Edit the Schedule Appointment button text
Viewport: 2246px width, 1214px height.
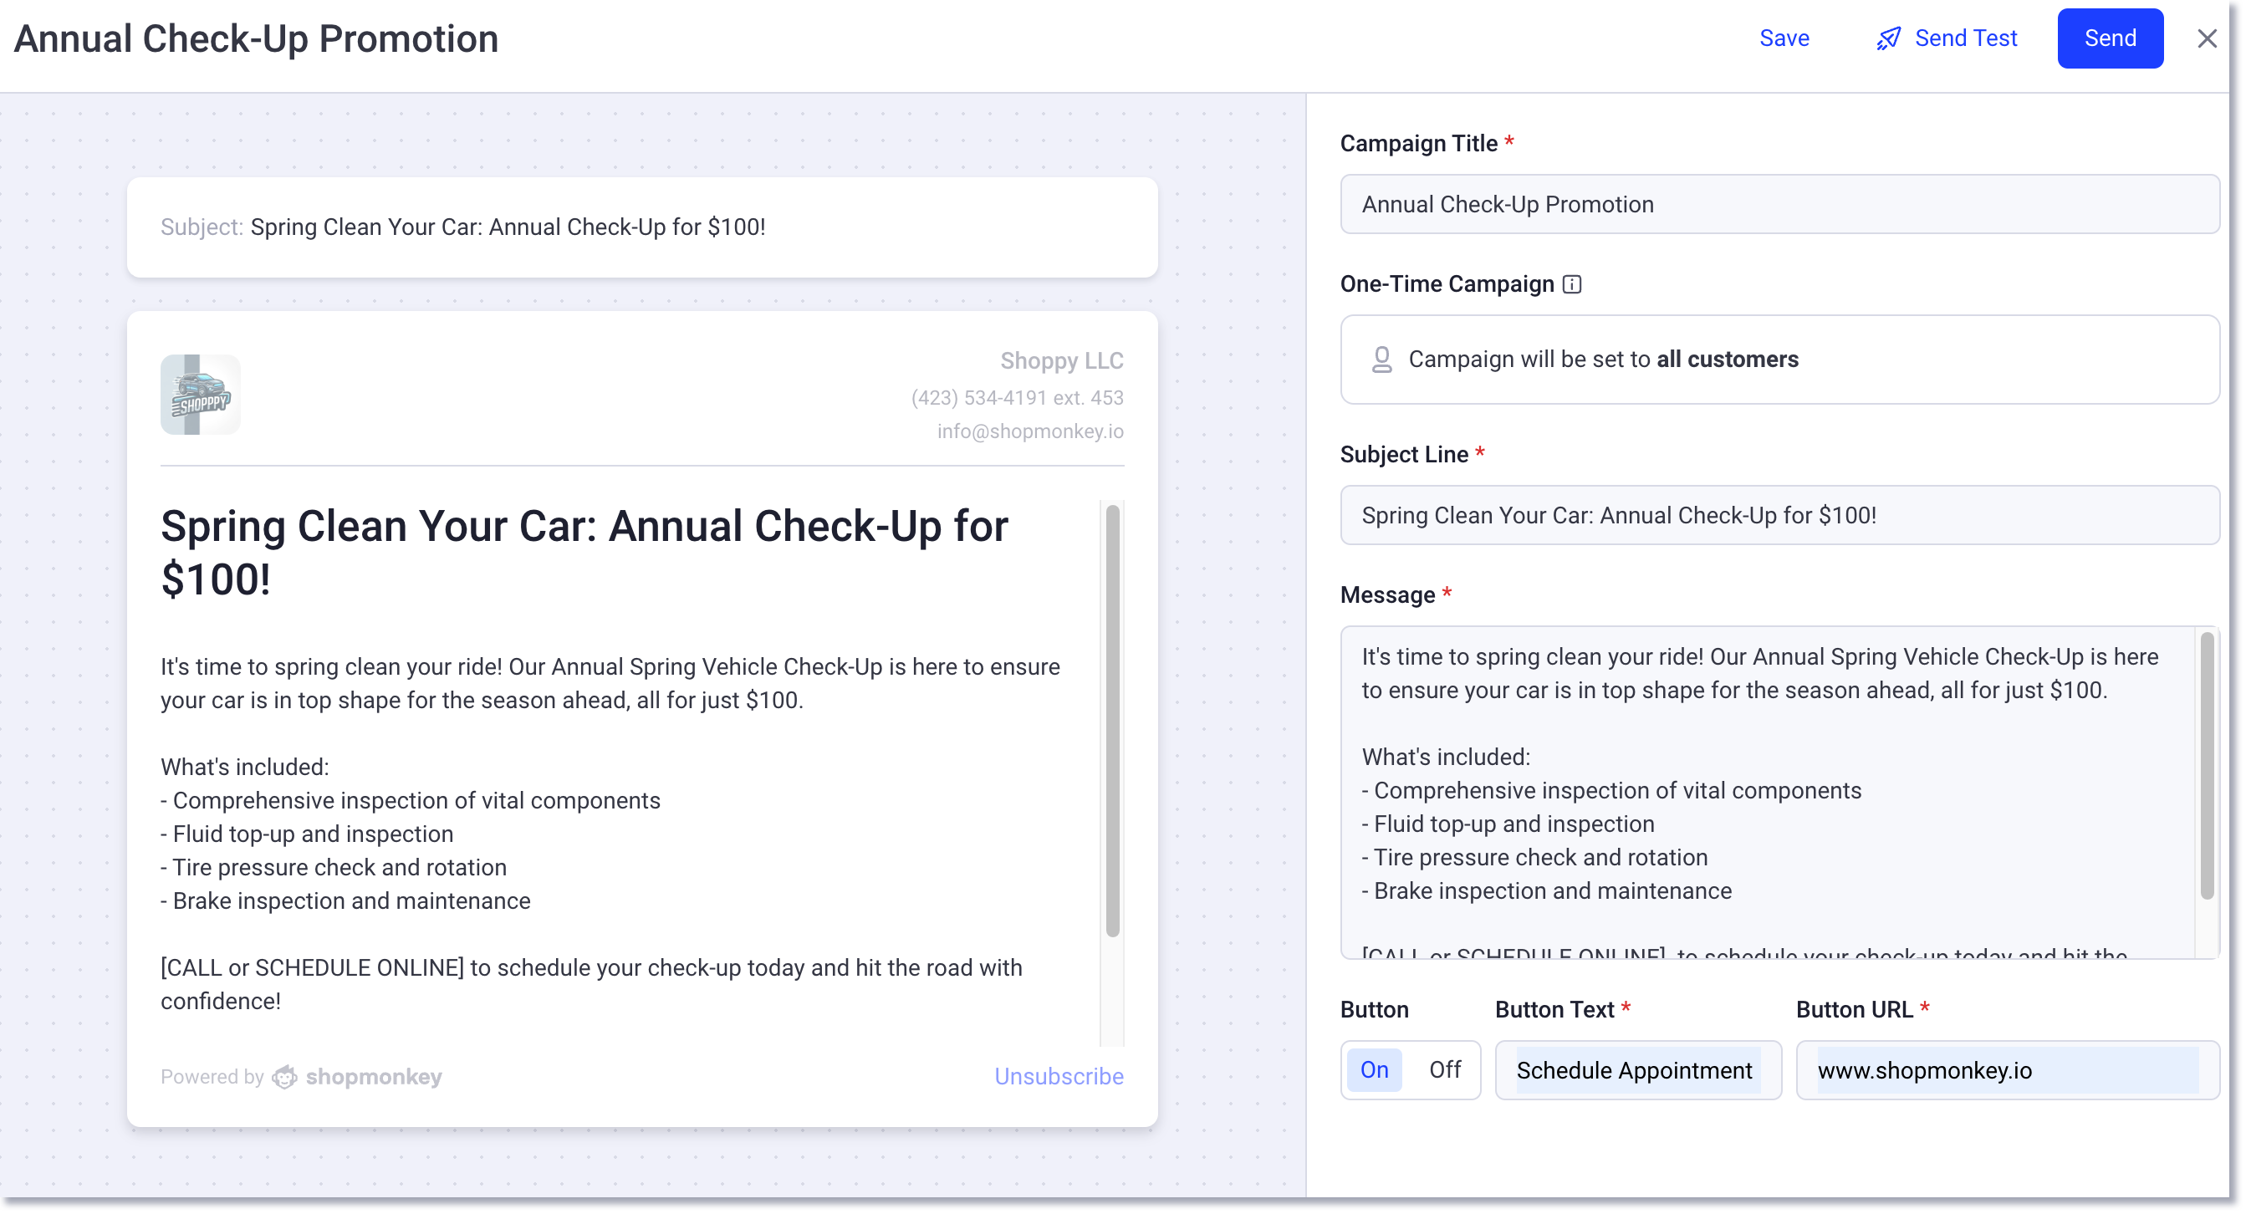pos(1636,1070)
